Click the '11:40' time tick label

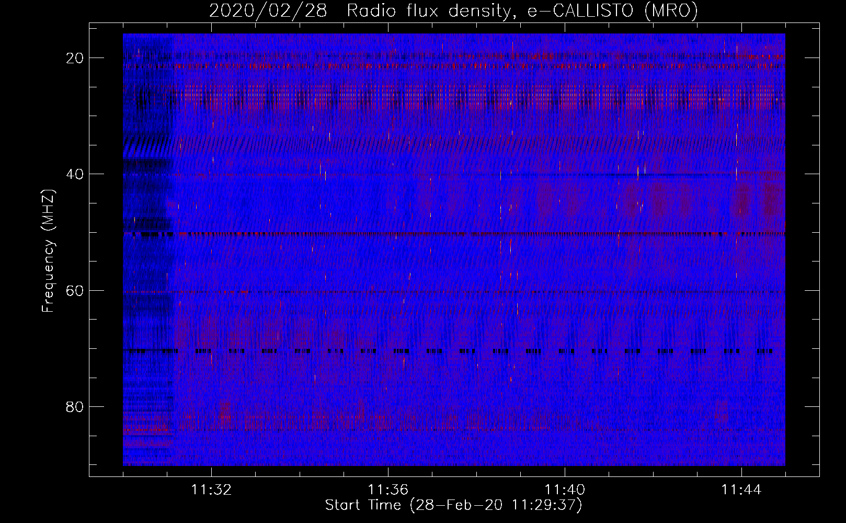[x=565, y=490]
